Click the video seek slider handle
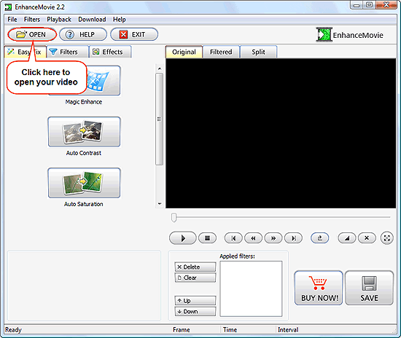Image resolution: width=401 pixels, height=338 pixels. click(x=174, y=218)
